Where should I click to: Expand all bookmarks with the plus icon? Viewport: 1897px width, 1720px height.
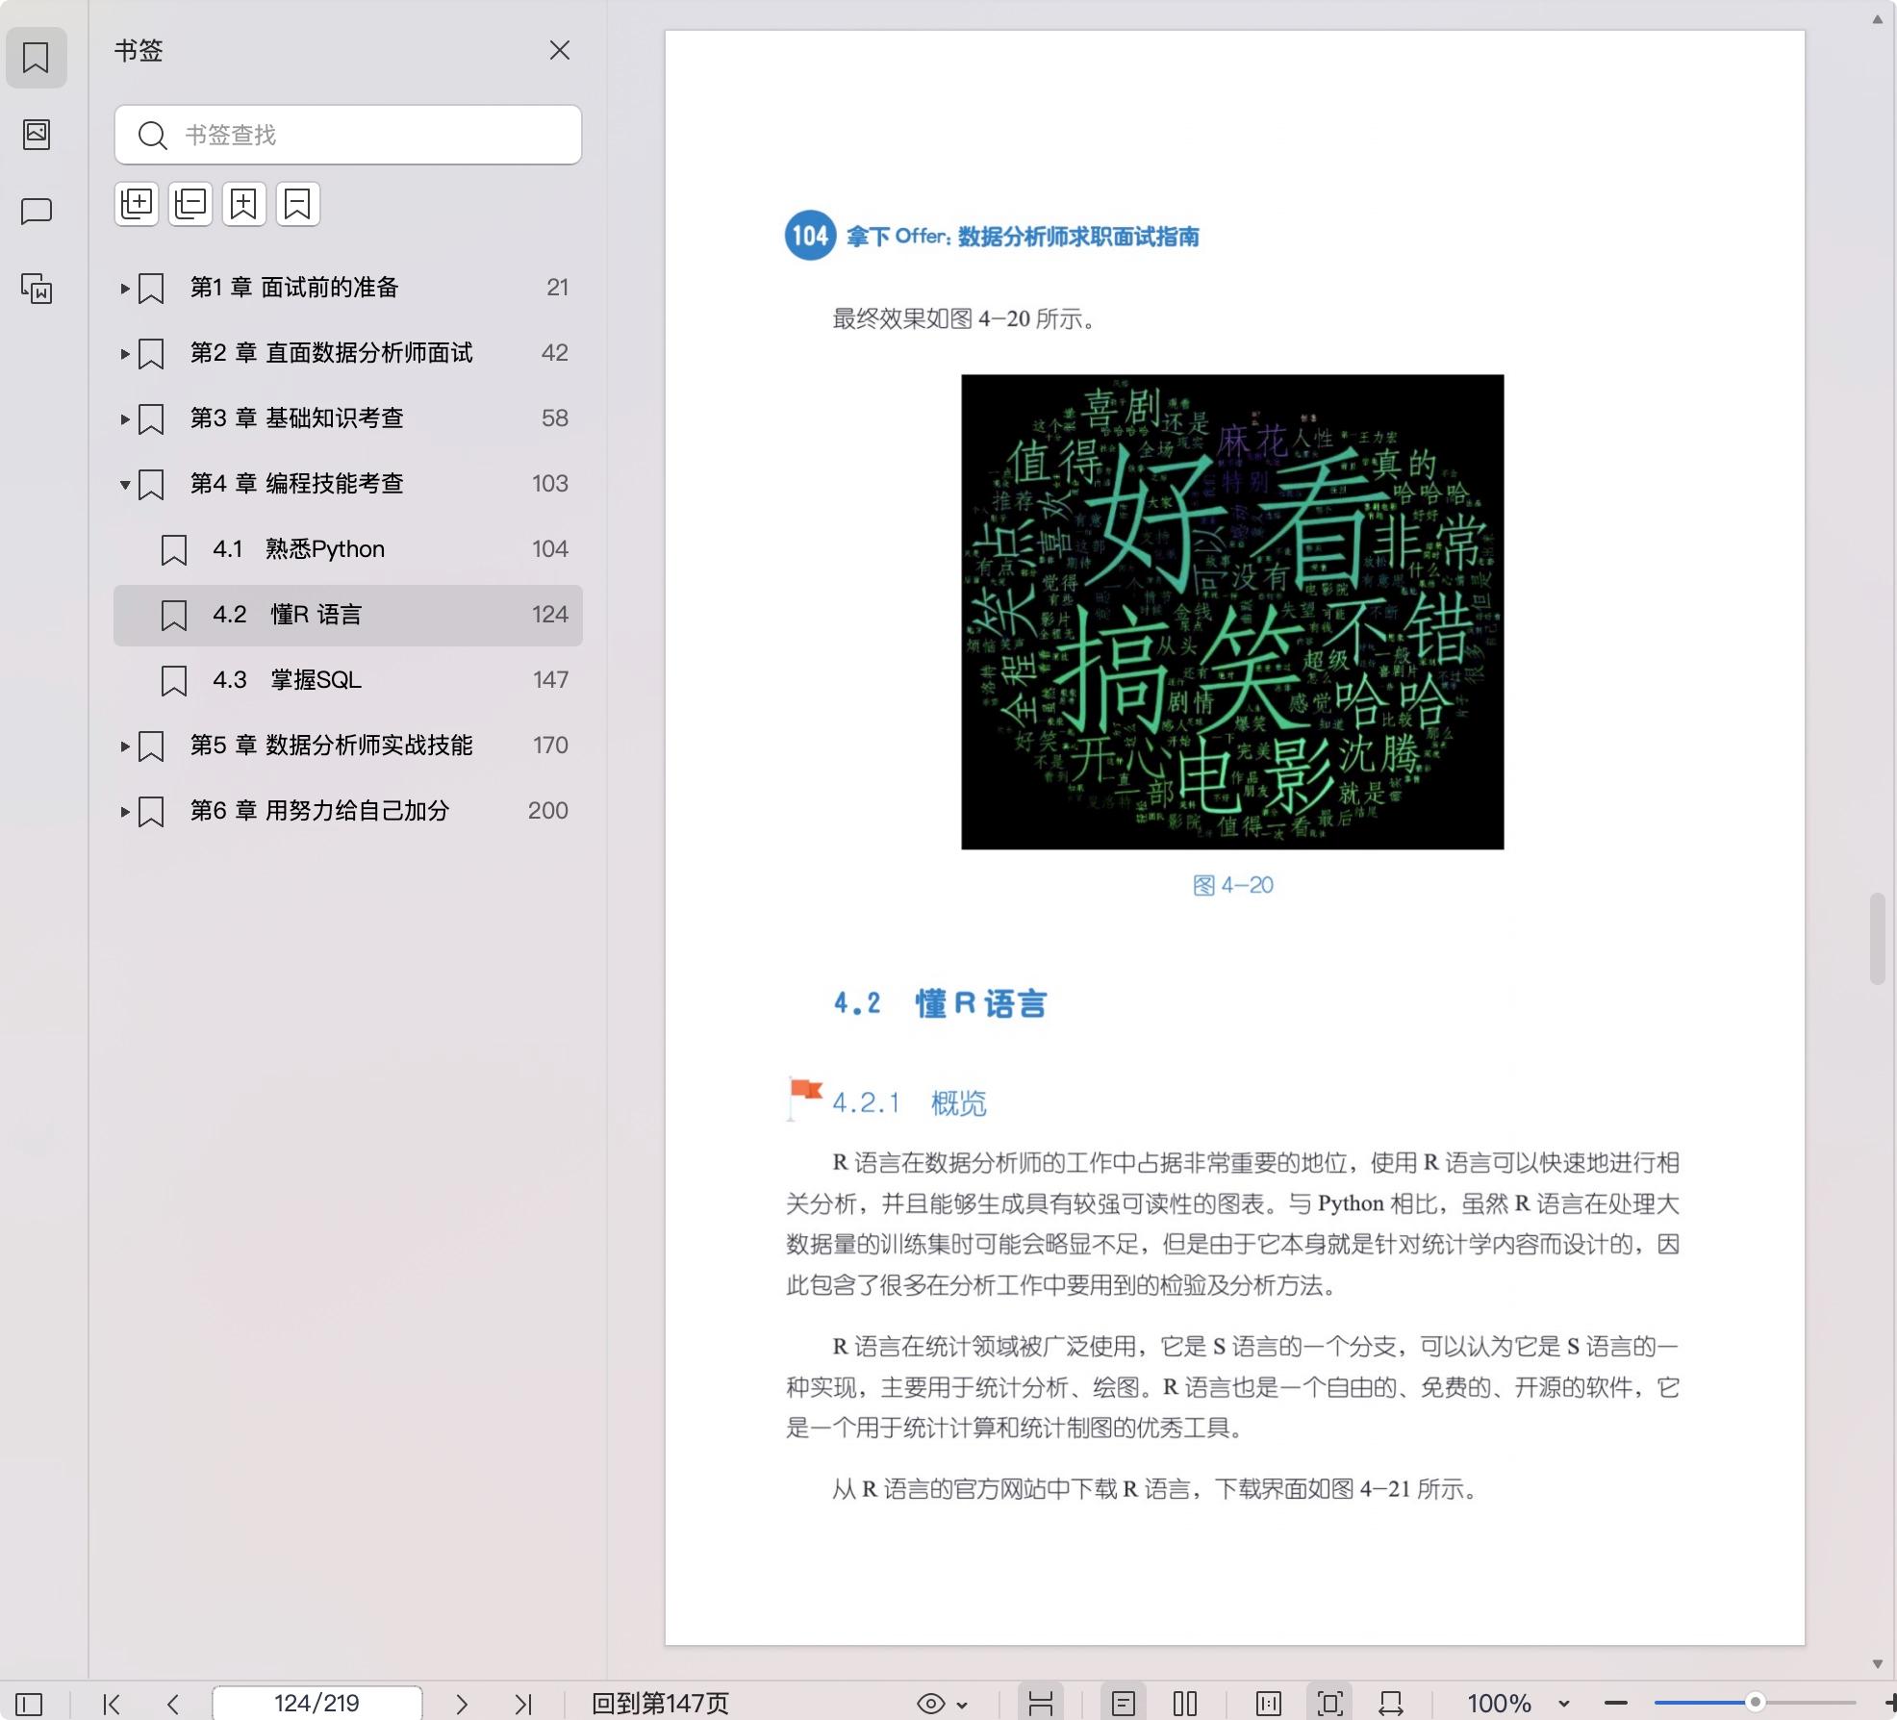coord(137,204)
